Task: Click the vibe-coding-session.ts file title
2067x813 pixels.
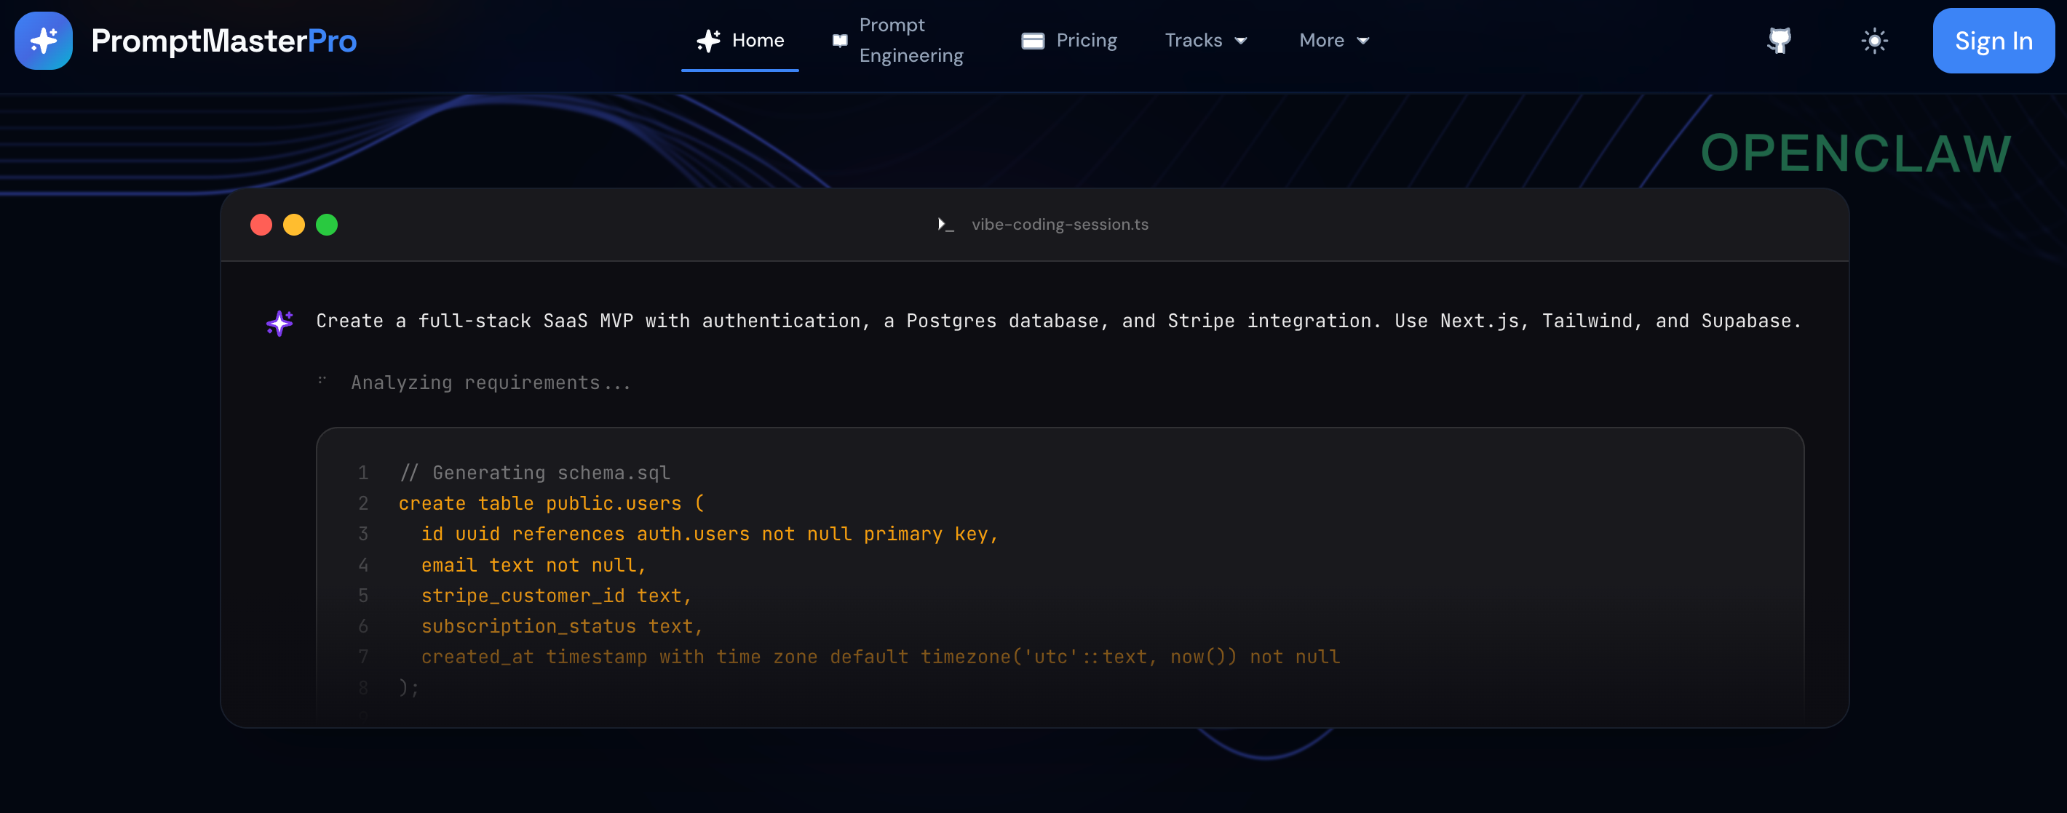Action: (x=1059, y=225)
